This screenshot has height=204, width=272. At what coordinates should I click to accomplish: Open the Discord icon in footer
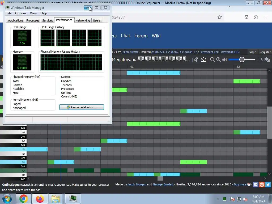click(256, 184)
